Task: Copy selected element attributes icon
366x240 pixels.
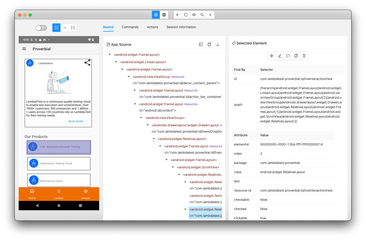Action: (296, 56)
